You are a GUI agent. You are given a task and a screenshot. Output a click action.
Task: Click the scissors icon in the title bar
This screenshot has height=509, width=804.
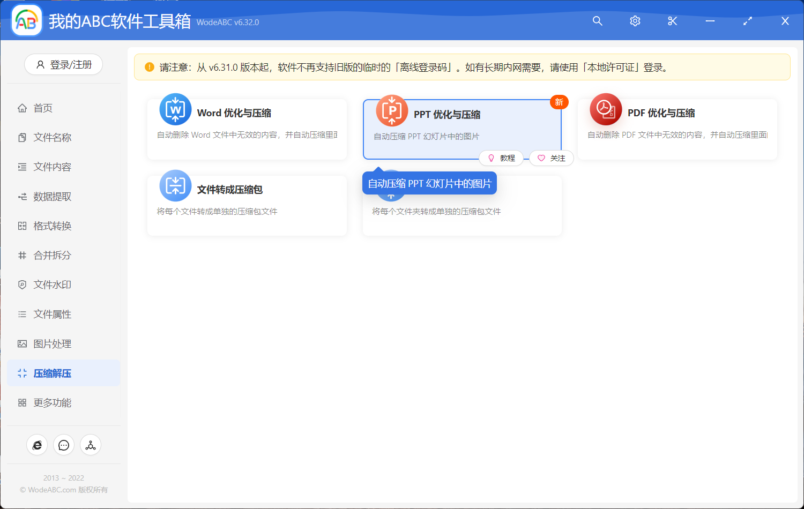(672, 21)
